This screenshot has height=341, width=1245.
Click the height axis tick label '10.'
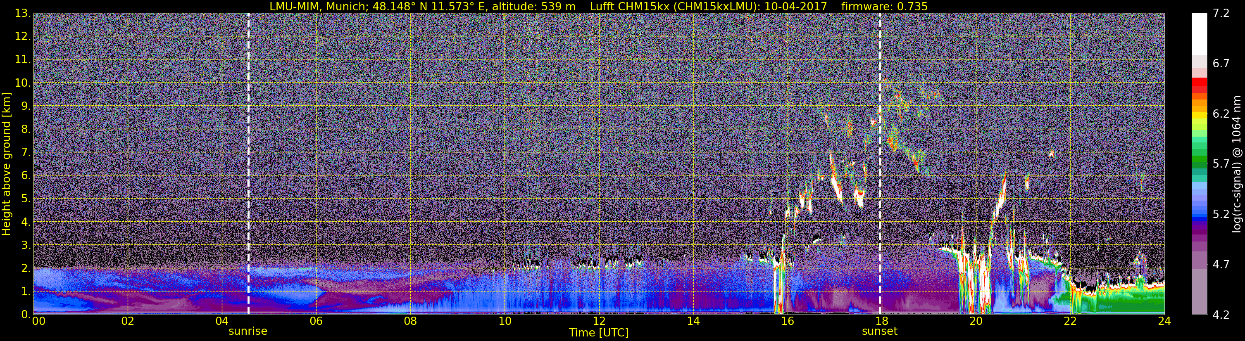pyautogui.click(x=23, y=83)
